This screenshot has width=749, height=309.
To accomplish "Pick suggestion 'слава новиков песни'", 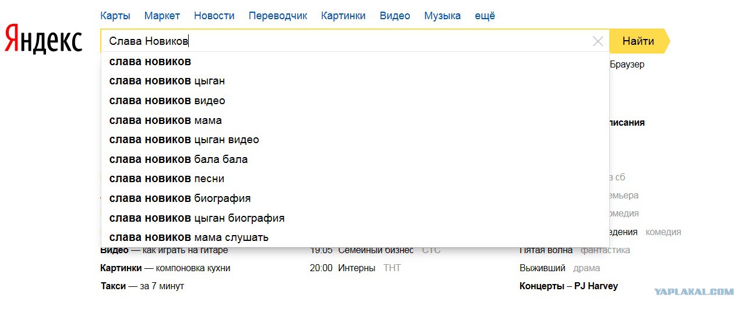I will point(355,179).
